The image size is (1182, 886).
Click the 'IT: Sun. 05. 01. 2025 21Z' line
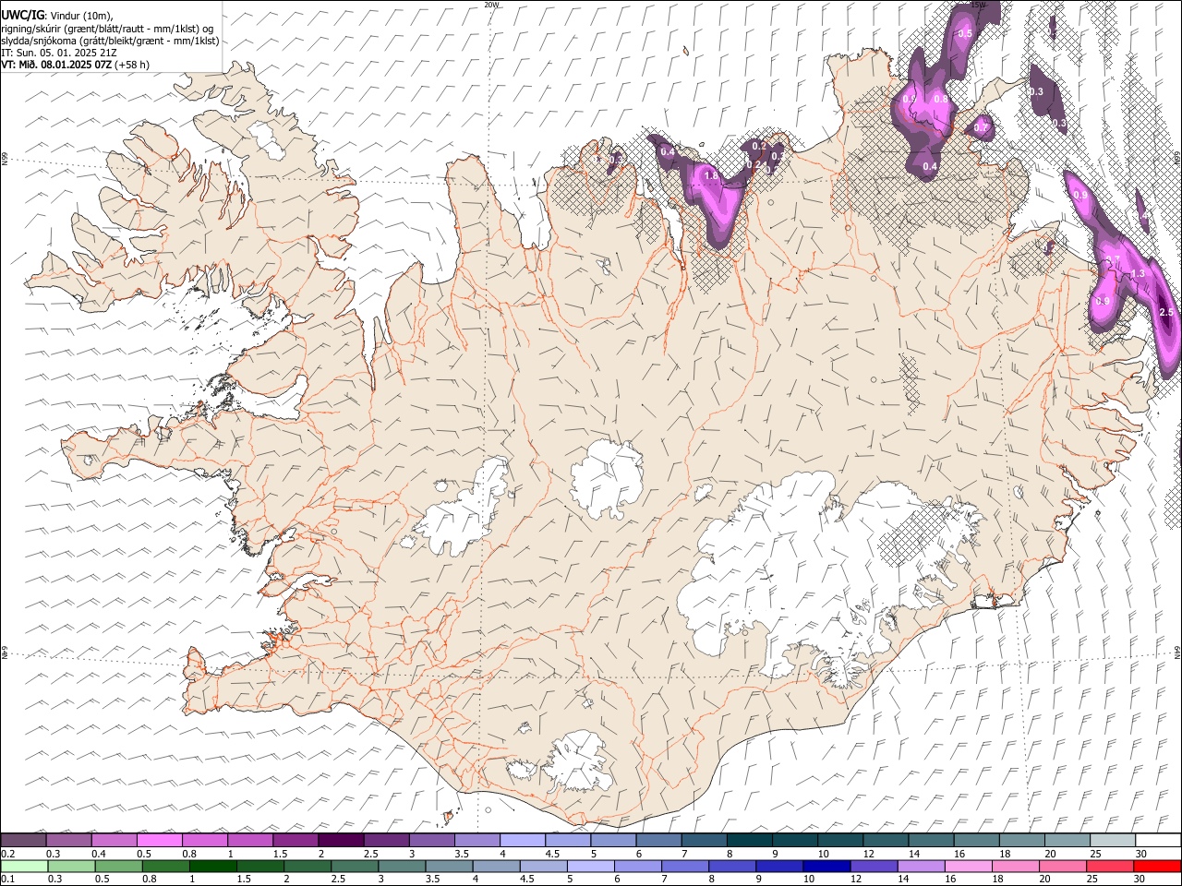59,53
